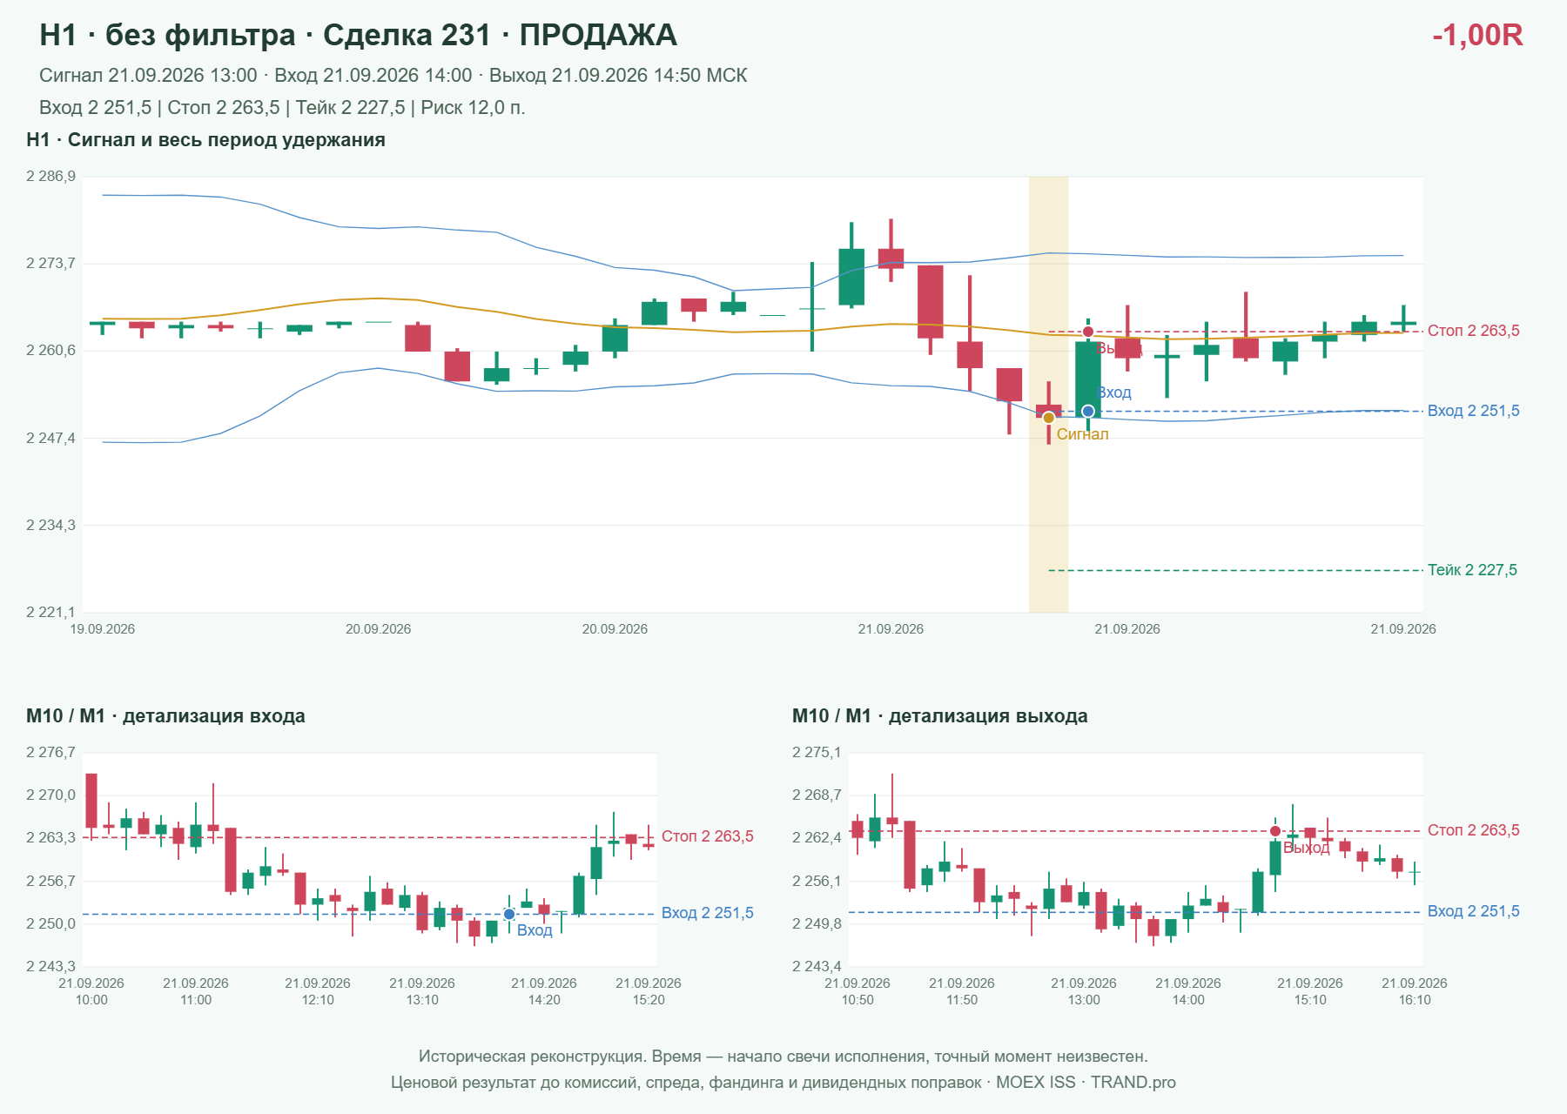Click the 15:10 time label on exit chart
This screenshot has width=1567, height=1114.
coord(1310,1000)
